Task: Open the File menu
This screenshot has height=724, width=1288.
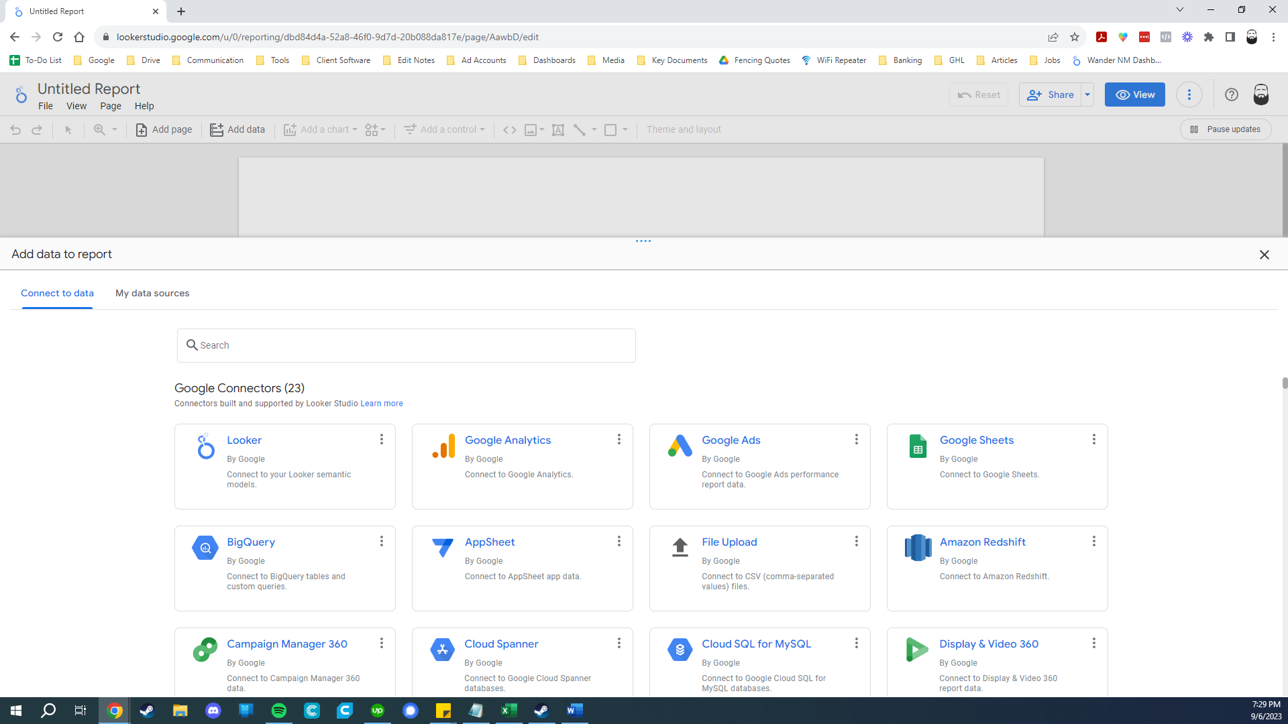Action: (x=46, y=106)
